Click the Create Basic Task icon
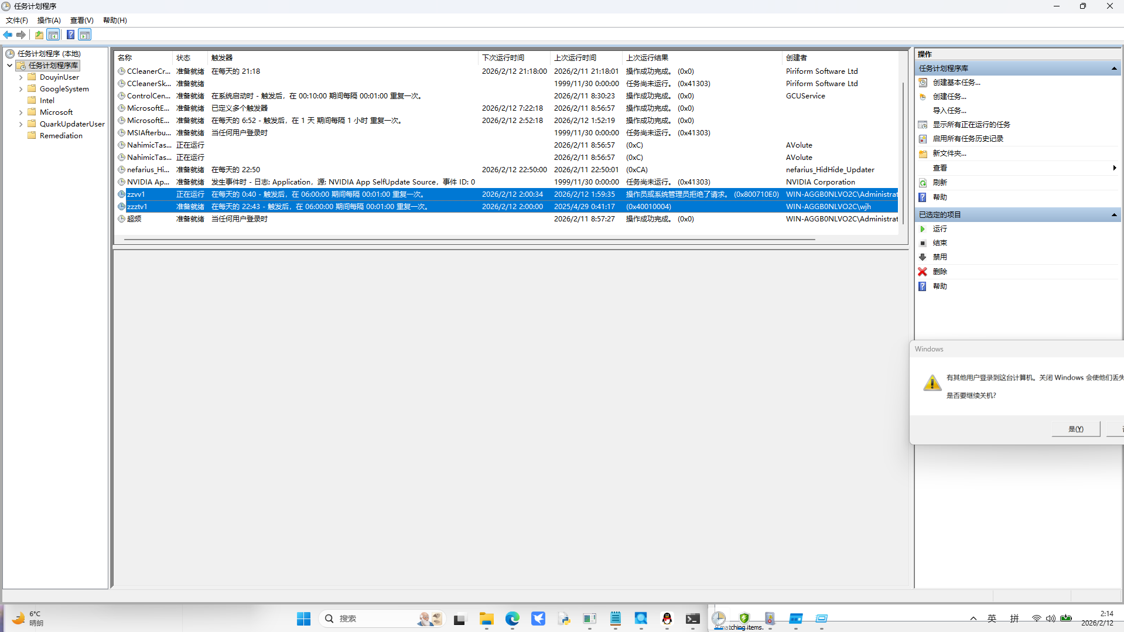 923,83
